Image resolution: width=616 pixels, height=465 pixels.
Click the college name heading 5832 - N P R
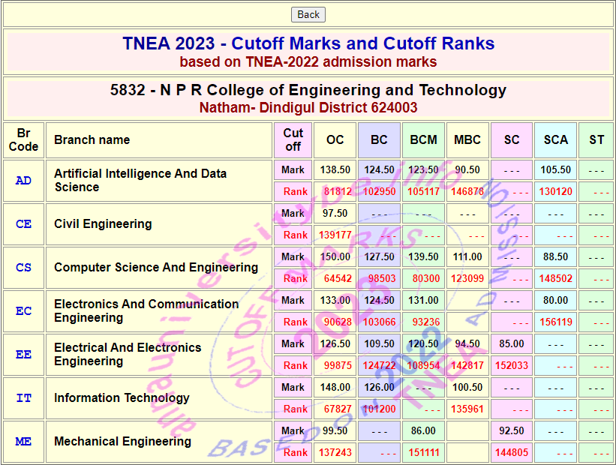(x=308, y=90)
